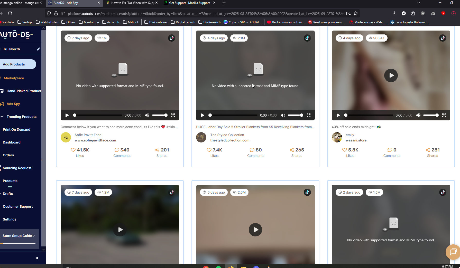This screenshot has width=460, height=268.
Task: Open new browser tab with plus icon
Action: tap(224, 3)
